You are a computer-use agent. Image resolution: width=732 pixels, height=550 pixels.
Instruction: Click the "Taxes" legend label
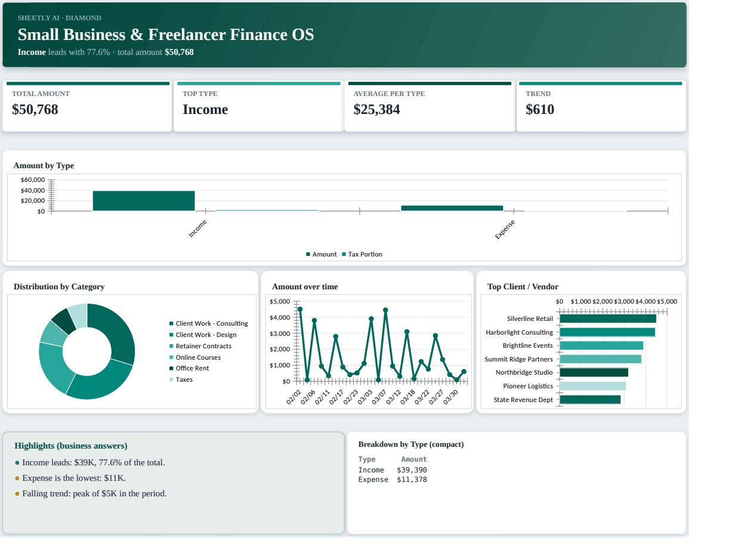tap(184, 379)
